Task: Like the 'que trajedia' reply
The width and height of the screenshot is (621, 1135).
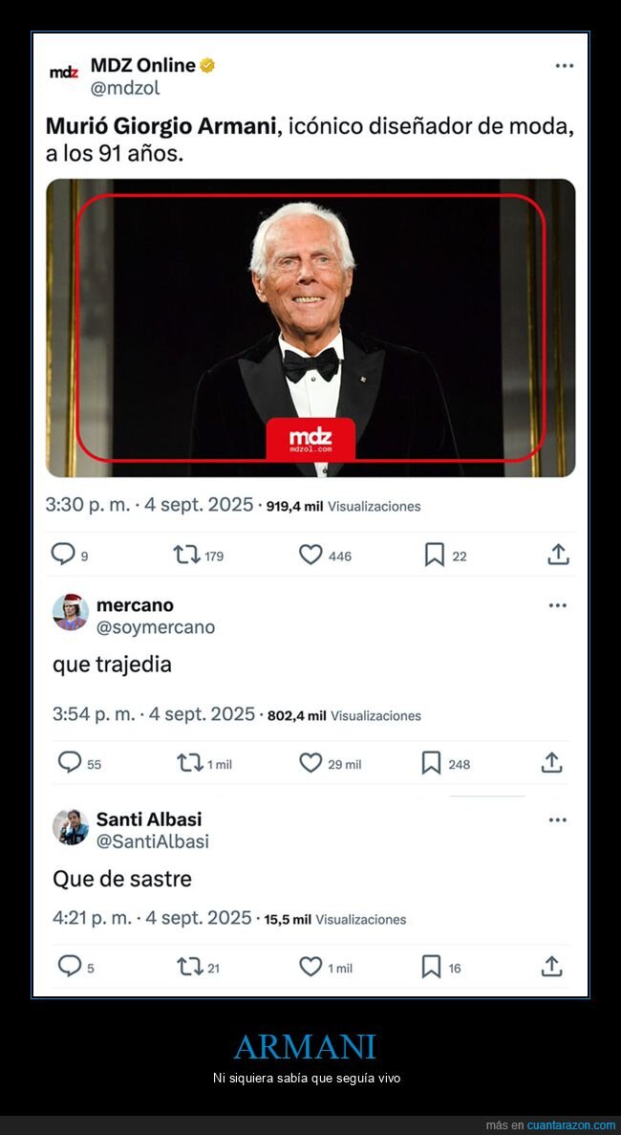Action: pyautogui.click(x=310, y=763)
